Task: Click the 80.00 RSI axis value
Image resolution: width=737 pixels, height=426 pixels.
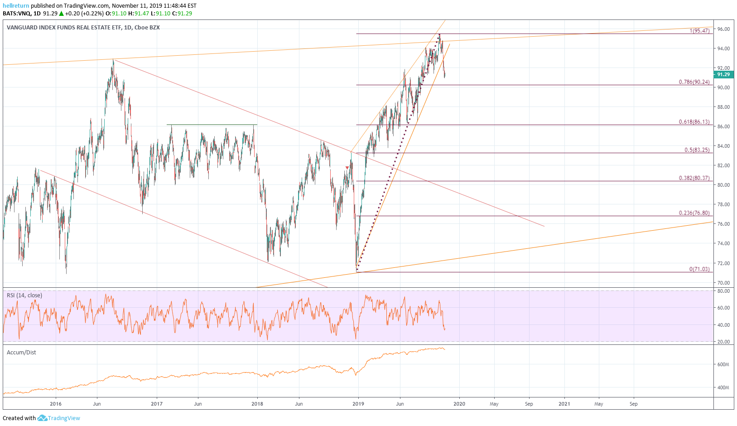Action: click(723, 291)
